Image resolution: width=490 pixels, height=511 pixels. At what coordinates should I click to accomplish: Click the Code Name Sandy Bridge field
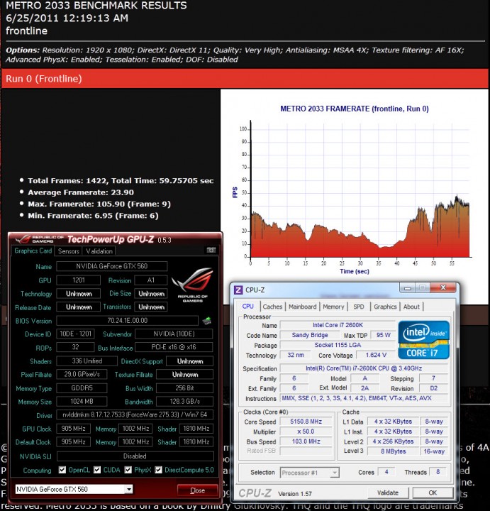tap(310, 335)
